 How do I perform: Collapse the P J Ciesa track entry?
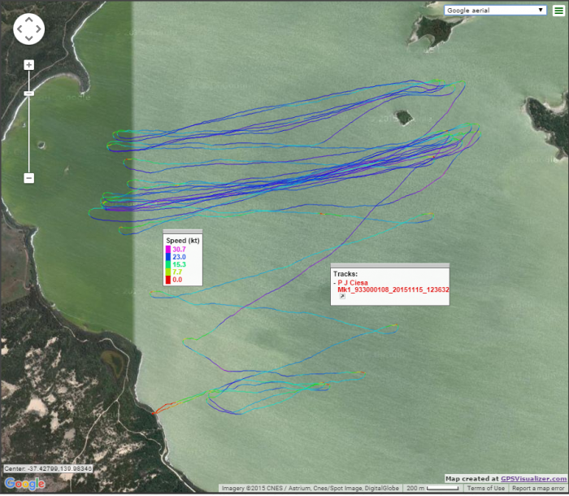(335, 282)
